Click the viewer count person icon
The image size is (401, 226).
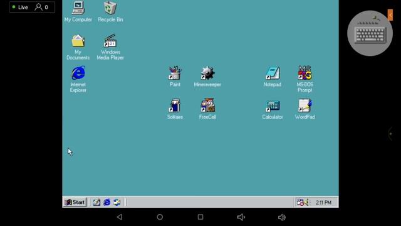pos(38,7)
